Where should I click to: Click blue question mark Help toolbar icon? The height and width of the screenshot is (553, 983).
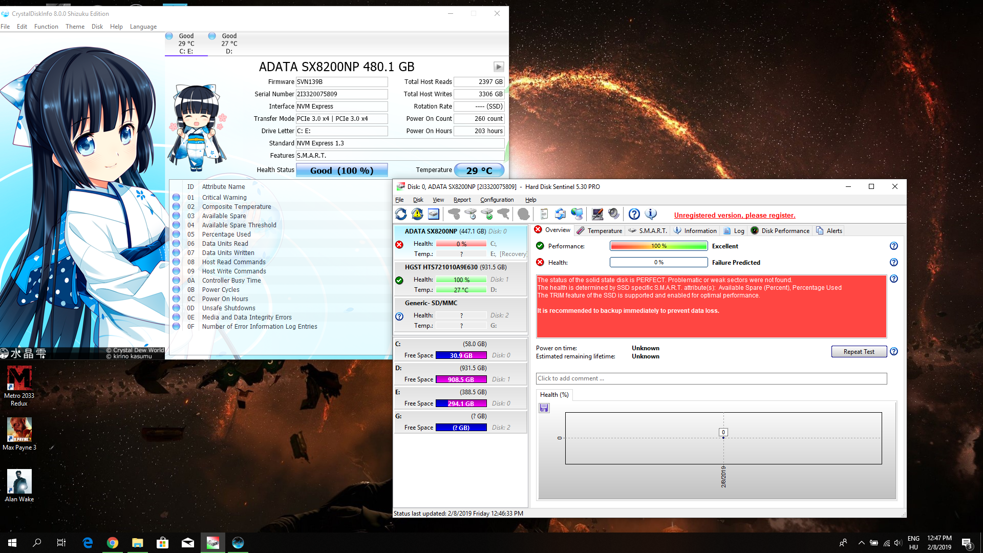click(x=634, y=214)
